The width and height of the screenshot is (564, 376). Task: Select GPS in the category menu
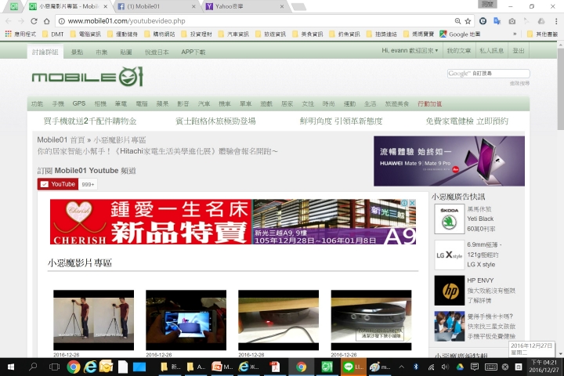point(79,103)
